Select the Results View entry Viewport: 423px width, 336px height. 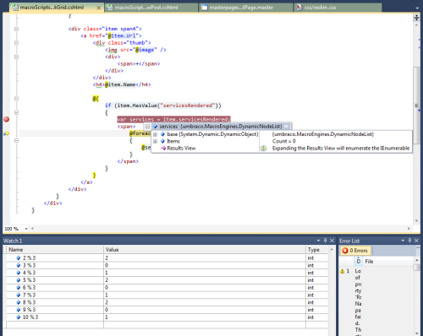[x=181, y=149]
